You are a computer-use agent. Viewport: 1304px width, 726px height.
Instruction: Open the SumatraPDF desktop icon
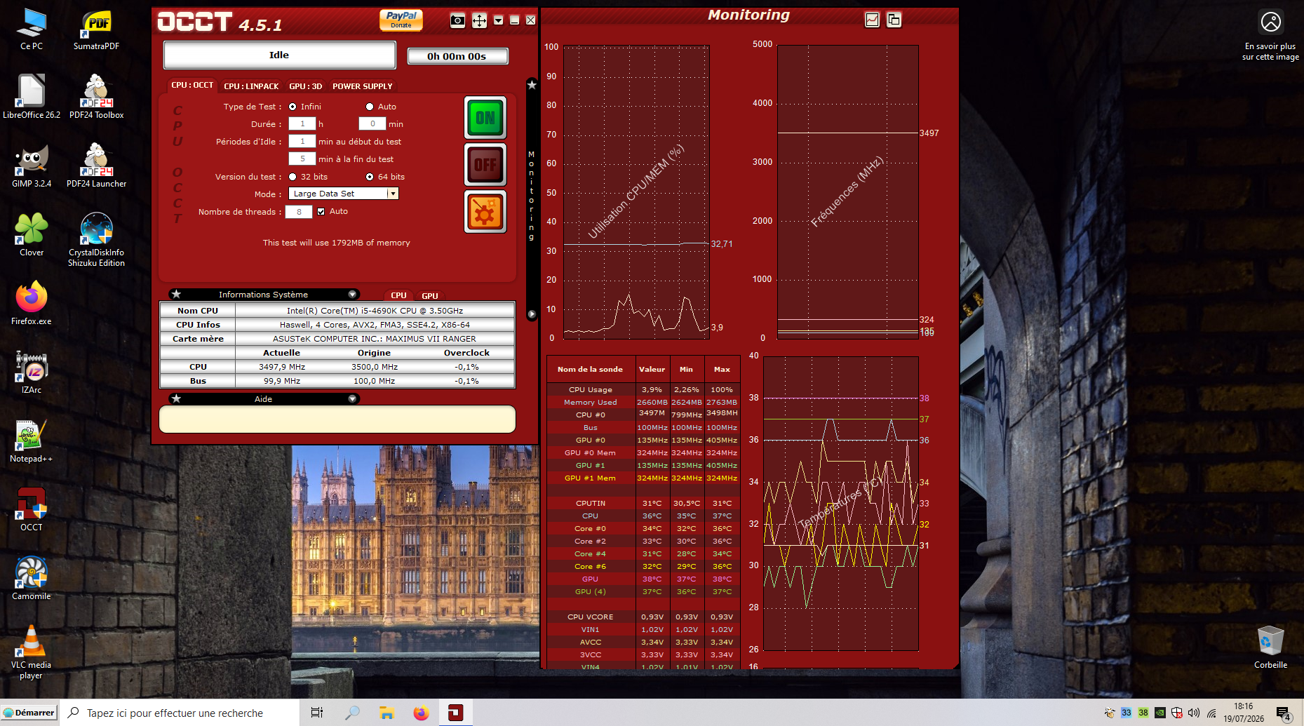(x=96, y=29)
